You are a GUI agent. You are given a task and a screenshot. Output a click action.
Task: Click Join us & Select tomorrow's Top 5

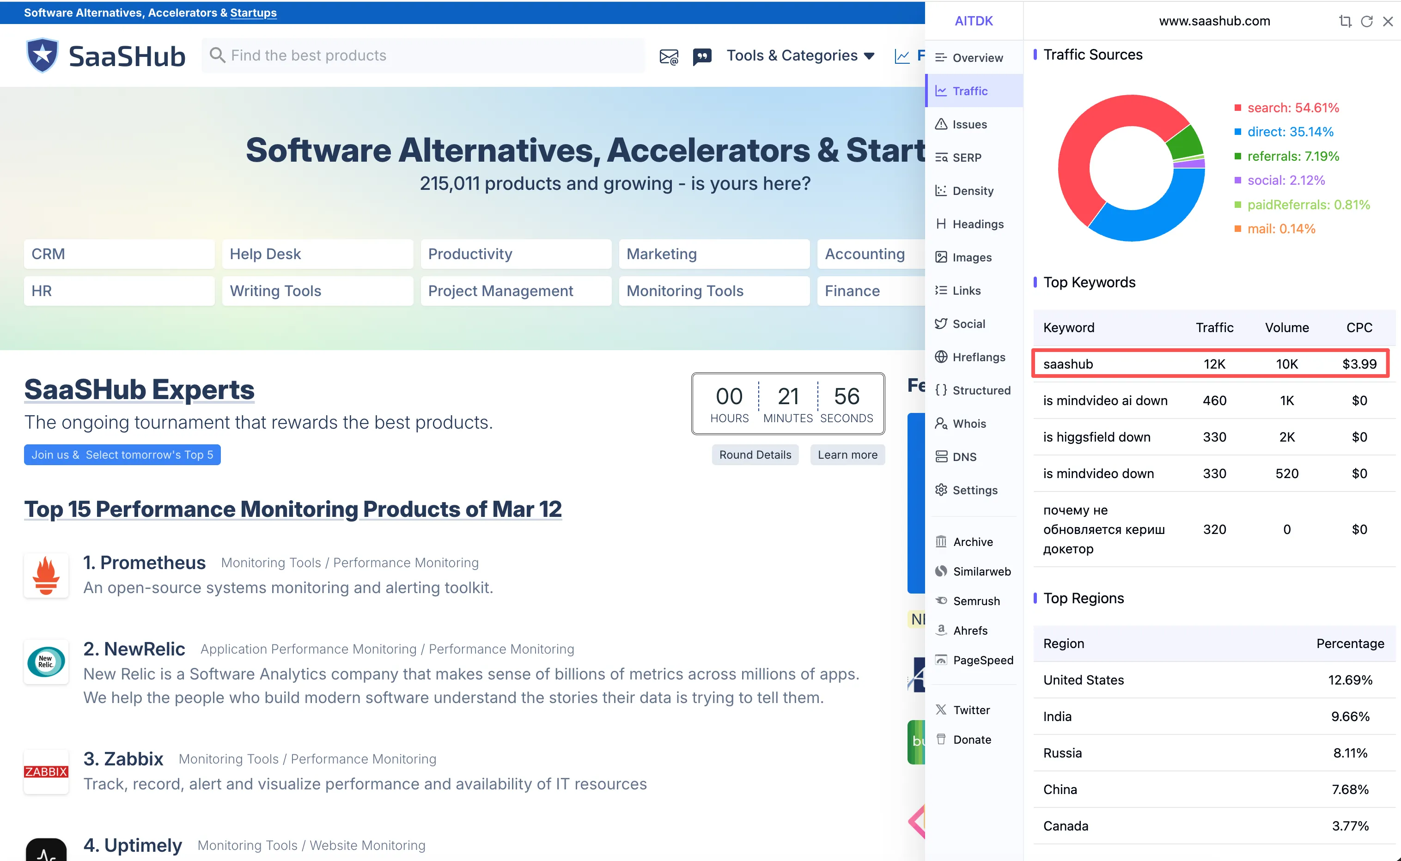[x=122, y=455]
